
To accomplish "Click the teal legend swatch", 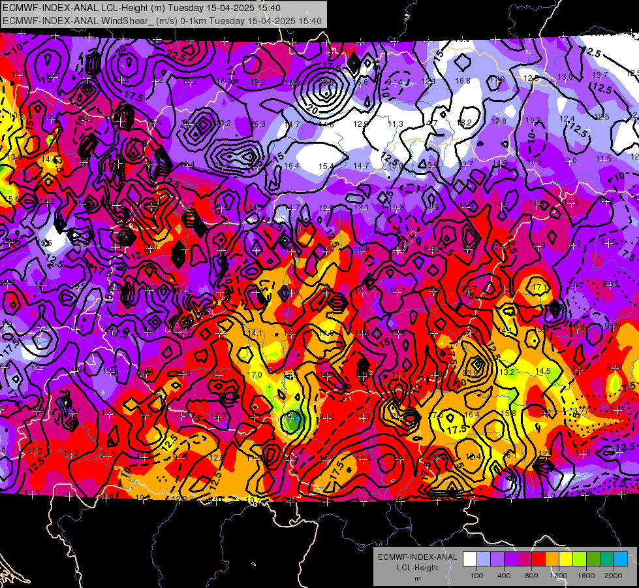I will click(x=607, y=559).
